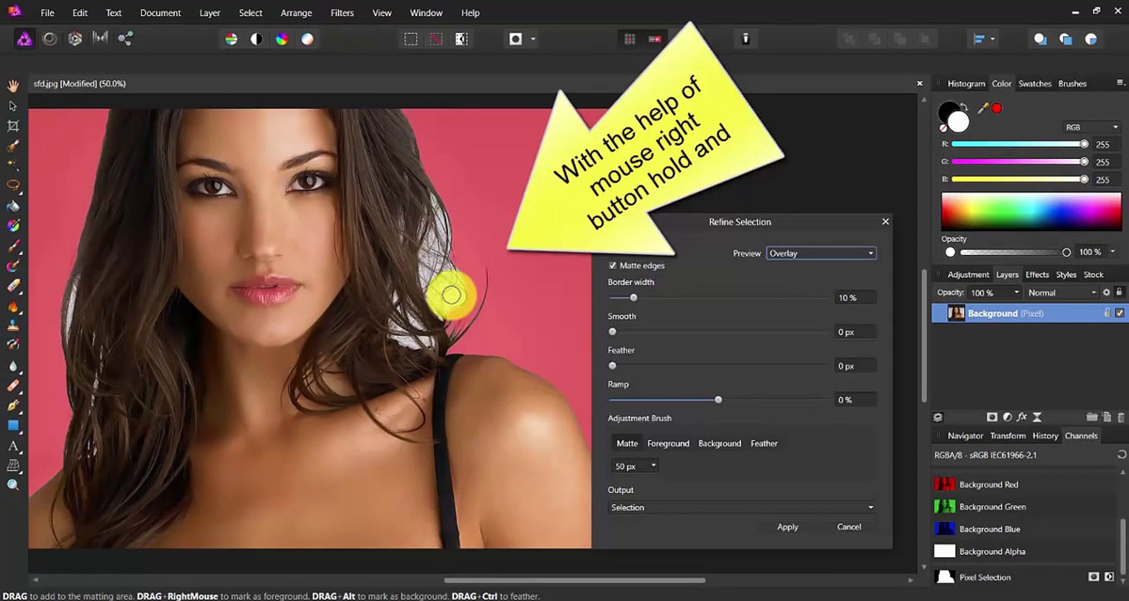The height and width of the screenshot is (601, 1129).
Task: Toggle the Background layer visibility checkbox
Action: pos(1119,313)
